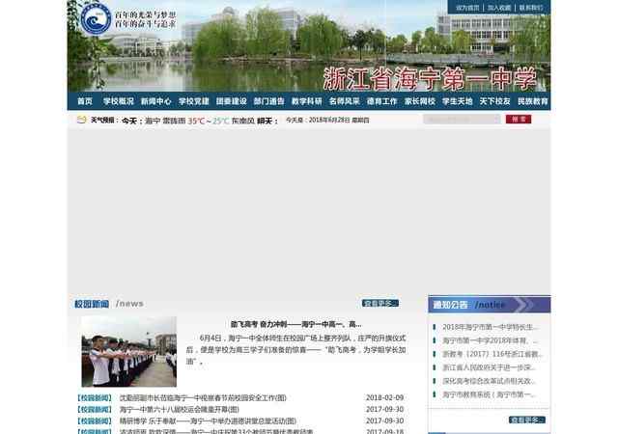The image size is (618, 434).
Task: Open the 学校概况 menu item
Action: pos(118,101)
